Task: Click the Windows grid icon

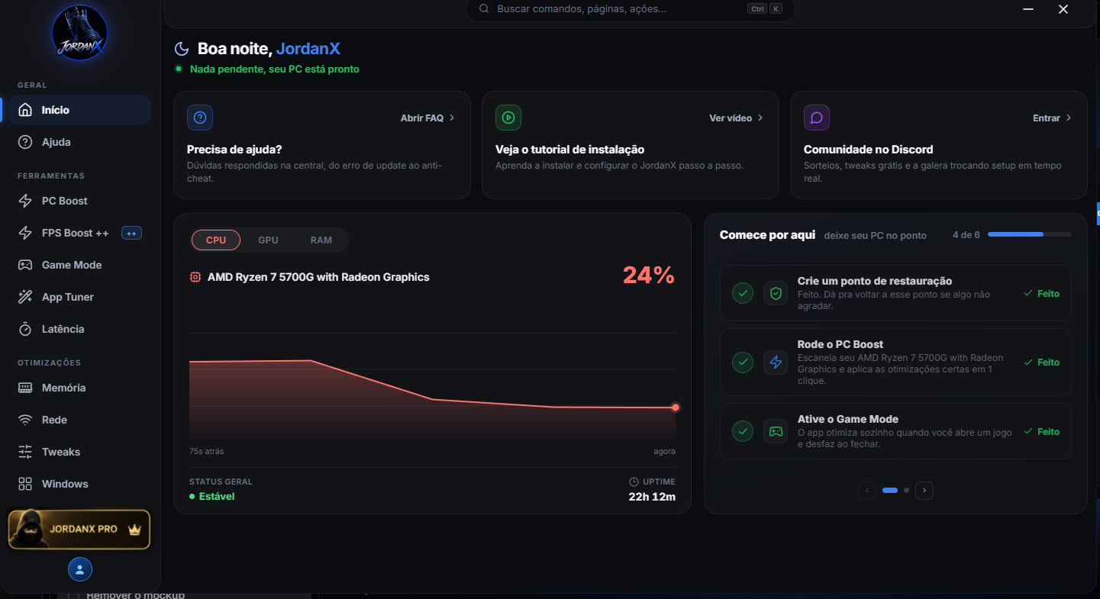Action: point(25,484)
